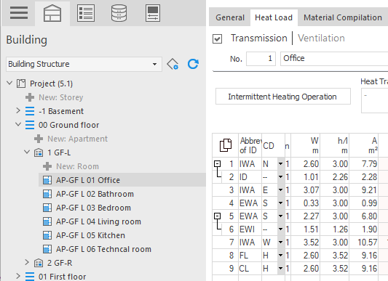Click EWI abbreviation in row 6
Screen dimensions: 388x281
[x=250, y=229]
